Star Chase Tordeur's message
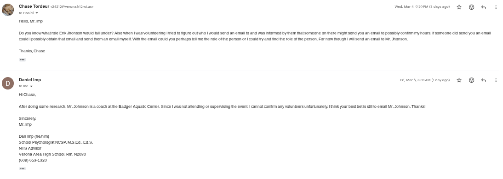 click(x=459, y=7)
